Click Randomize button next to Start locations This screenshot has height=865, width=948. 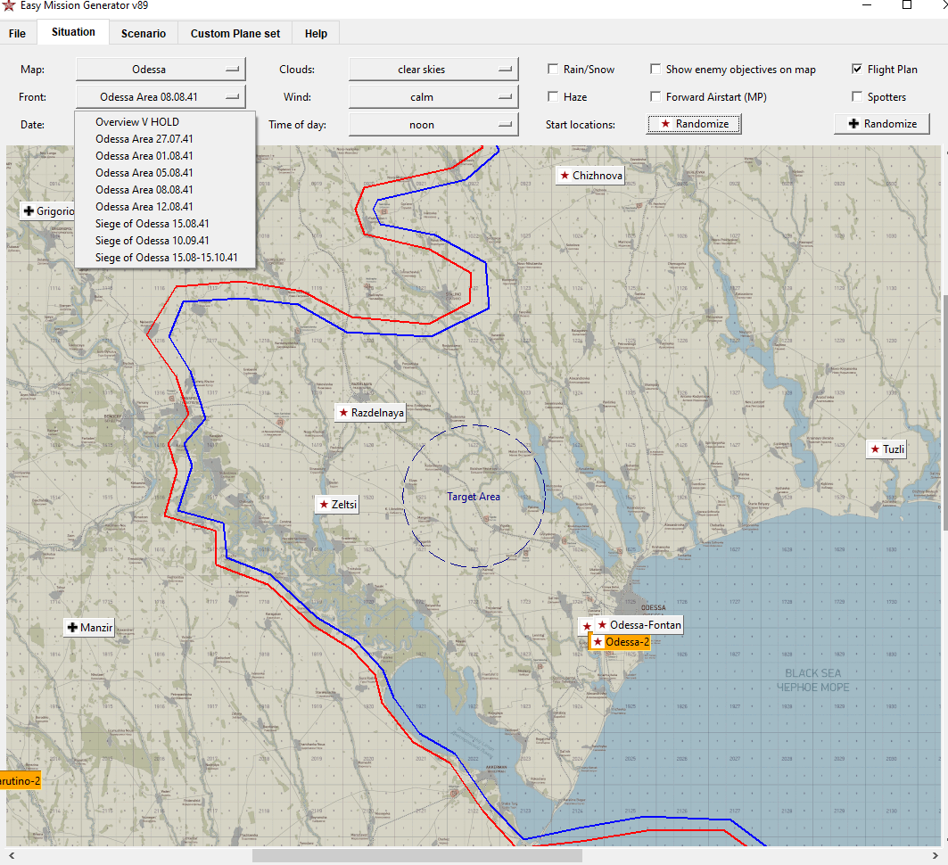coord(694,125)
